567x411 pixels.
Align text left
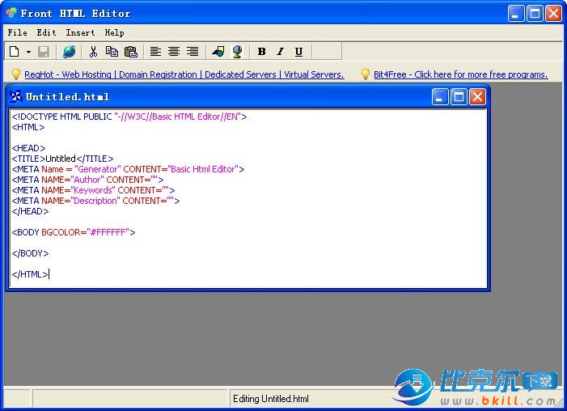tap(155, 52)
